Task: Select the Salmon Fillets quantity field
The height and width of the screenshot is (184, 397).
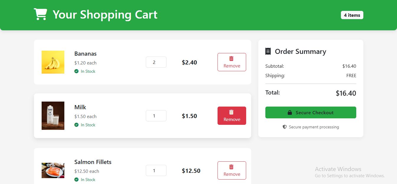Action: (156, 170)
